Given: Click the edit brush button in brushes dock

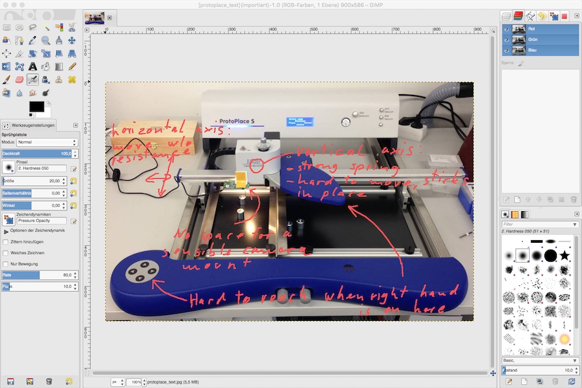Looking at the screenshot, I should pyautogui.click(x=509, y=382).
